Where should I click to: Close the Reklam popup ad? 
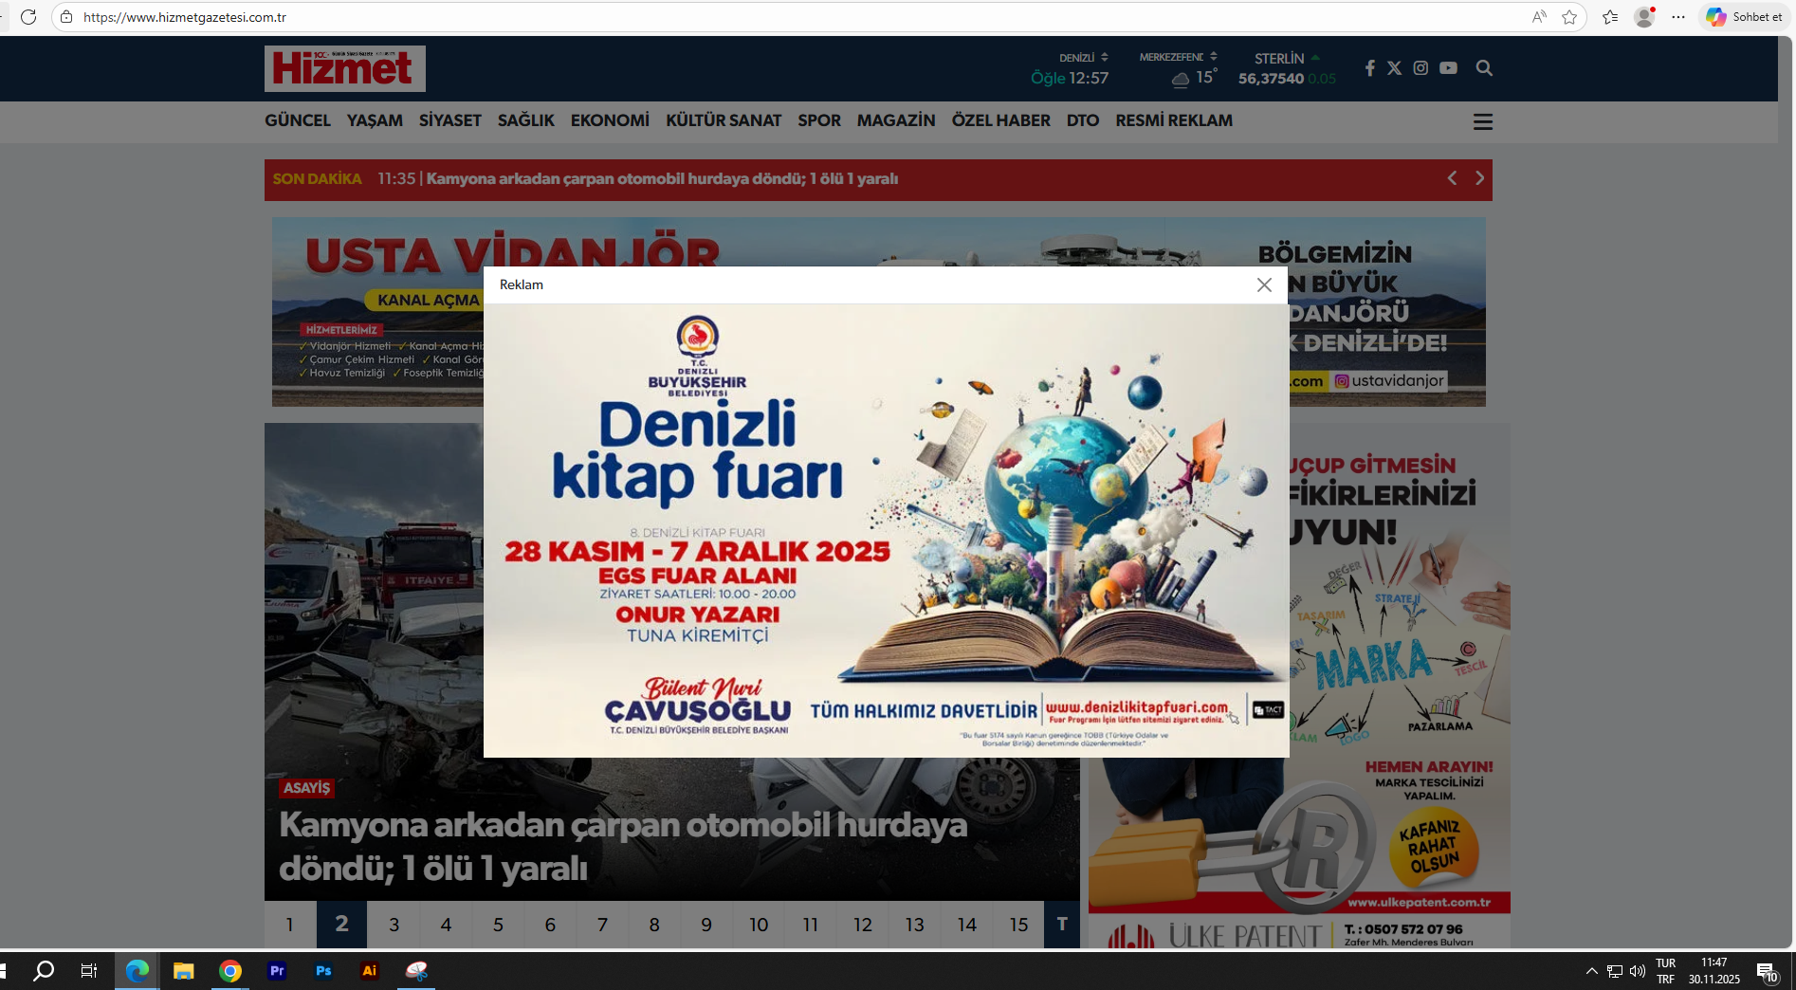point(1263,285)
